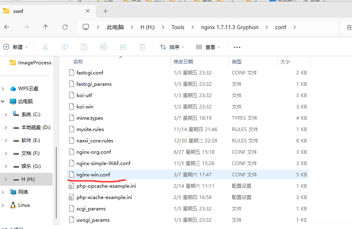Click the 网络 network icon in sidebar

pos(13,192)
